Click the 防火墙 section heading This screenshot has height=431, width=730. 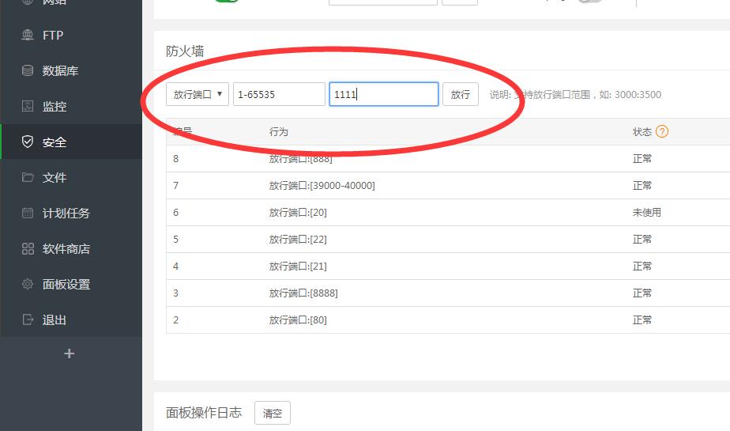tap(185, 51)
